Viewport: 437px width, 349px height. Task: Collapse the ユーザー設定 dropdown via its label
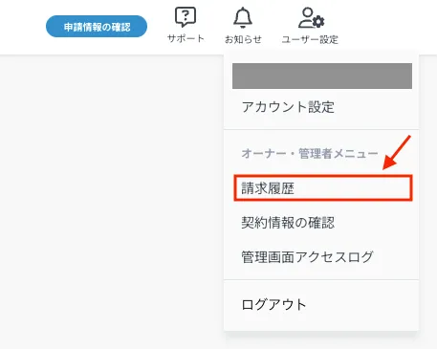coord(310,39)
